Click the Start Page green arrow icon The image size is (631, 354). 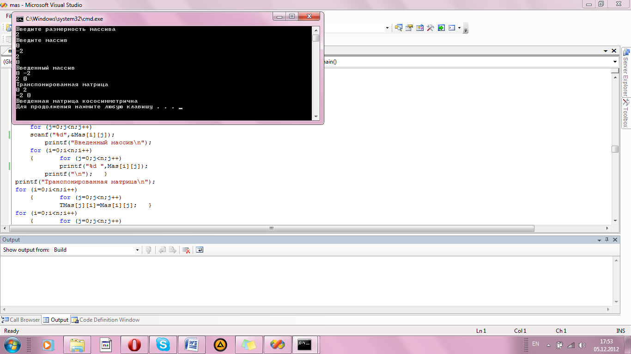coord(441,28)
